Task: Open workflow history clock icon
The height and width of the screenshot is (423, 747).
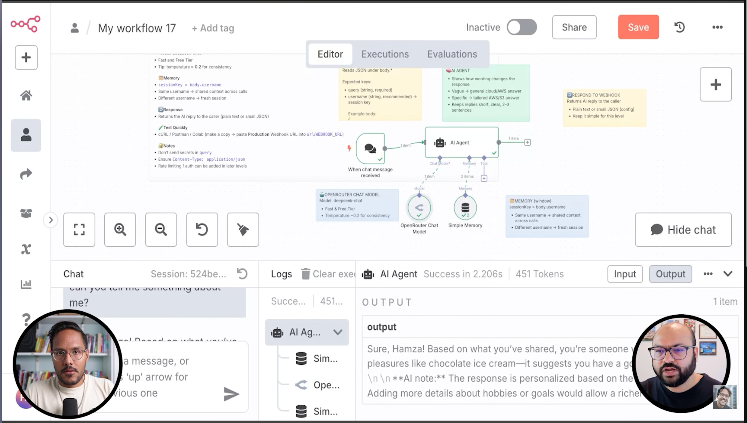Action: click(x=679, y=27)
